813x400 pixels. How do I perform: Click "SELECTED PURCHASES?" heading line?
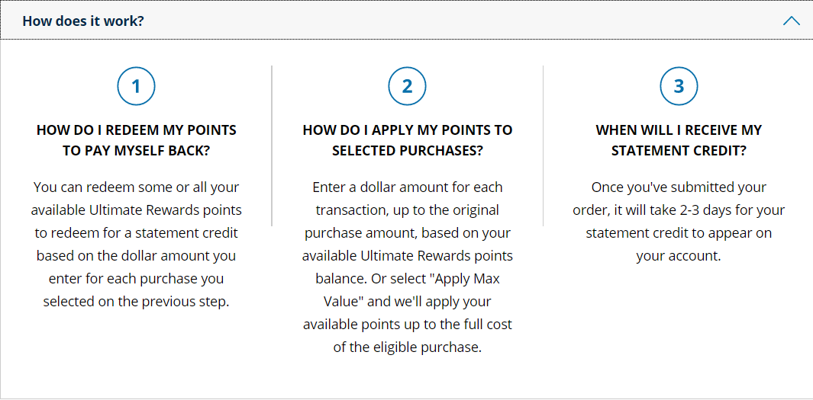click(x=408, y=151)
